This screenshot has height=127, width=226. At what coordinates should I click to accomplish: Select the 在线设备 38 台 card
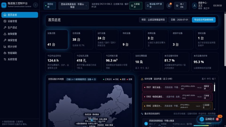(x=82, y=40)
